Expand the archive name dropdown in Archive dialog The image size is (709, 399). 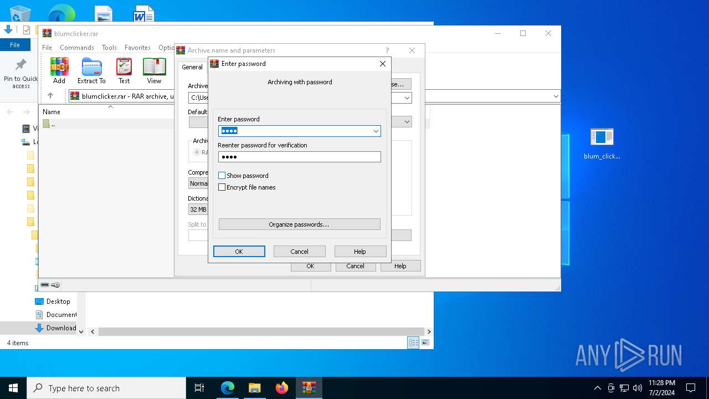tap(407, 98)
